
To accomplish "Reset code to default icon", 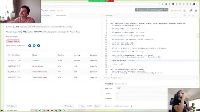I will [189, 16].
